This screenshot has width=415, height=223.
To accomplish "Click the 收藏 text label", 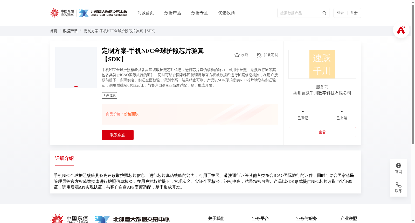I will (244, 55).
